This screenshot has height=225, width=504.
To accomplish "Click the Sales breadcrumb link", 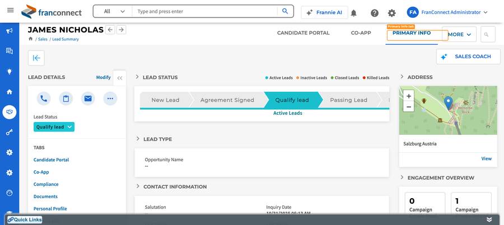I will pos(43,39).
